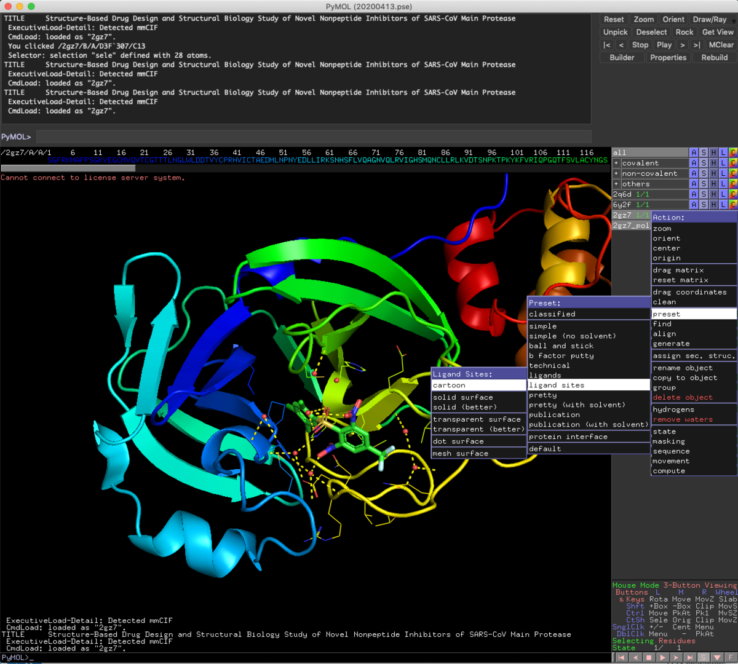
Task: Open Color menu for 6y2f object
Action: tap(733, 205)
